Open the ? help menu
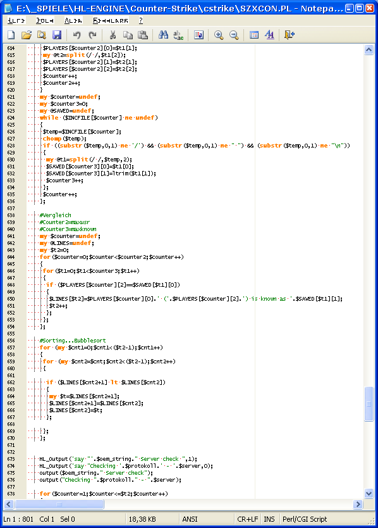The height and width of the screenshot is (528, 378). (141, 20)
